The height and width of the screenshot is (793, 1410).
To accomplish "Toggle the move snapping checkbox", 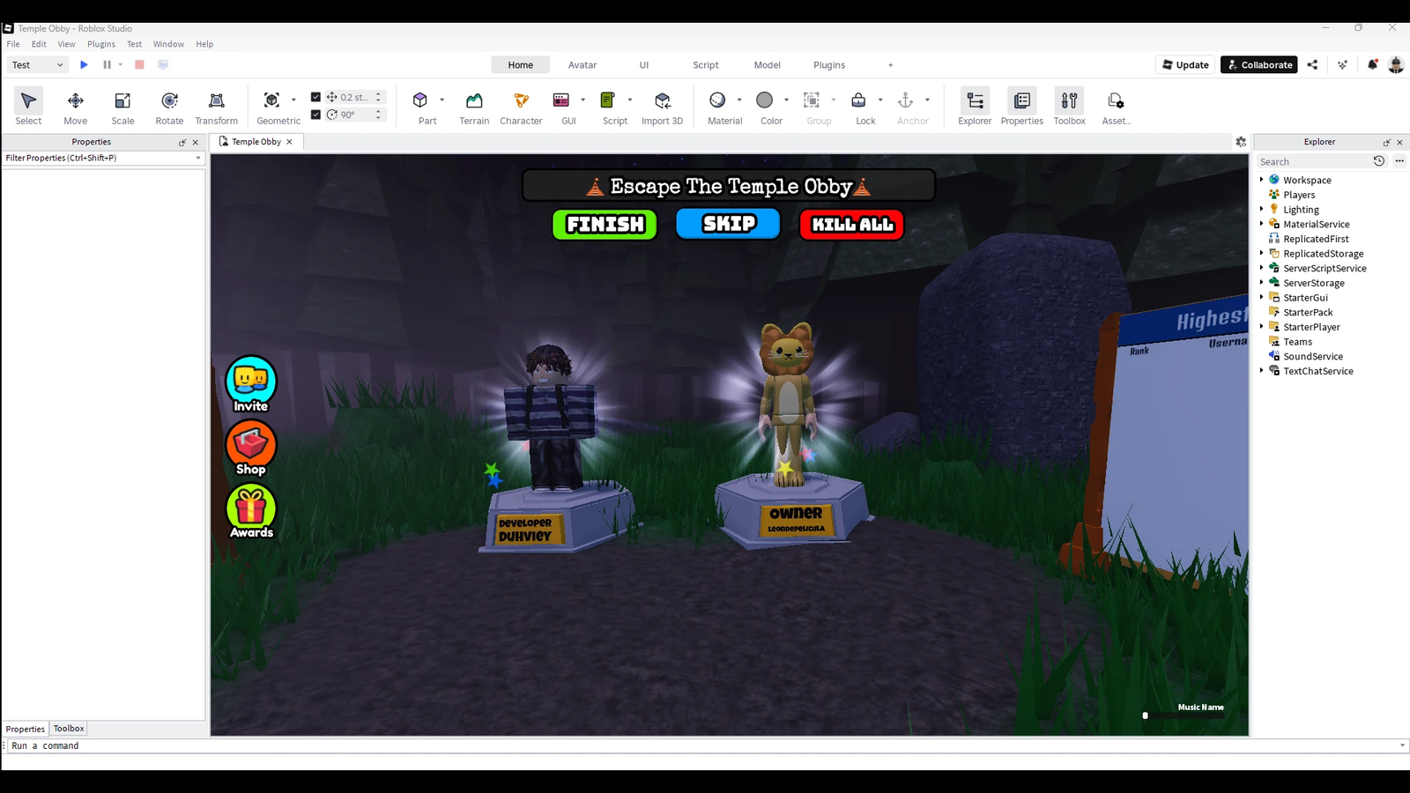I will 315,97.
